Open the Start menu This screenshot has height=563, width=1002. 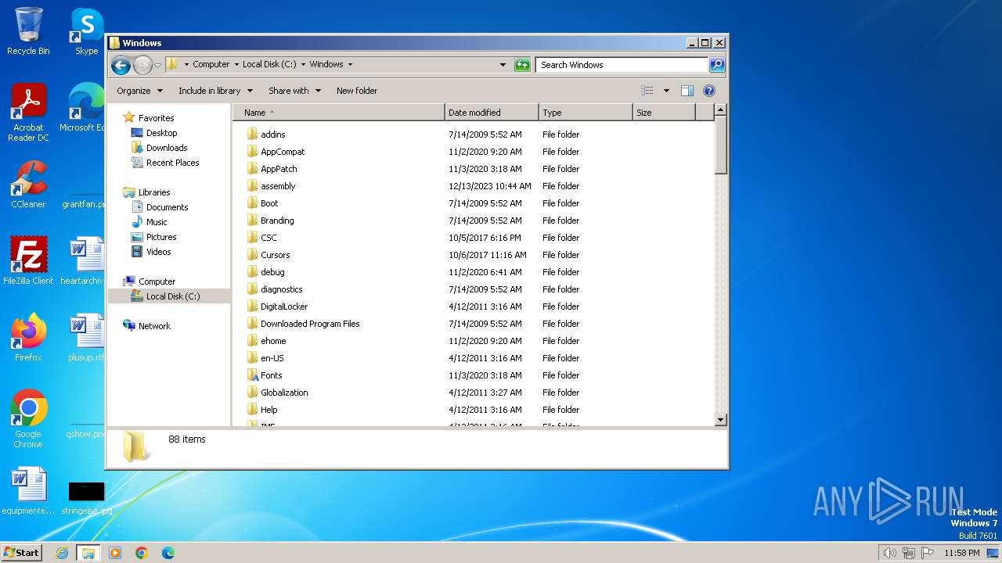click(x=22, y=552)
